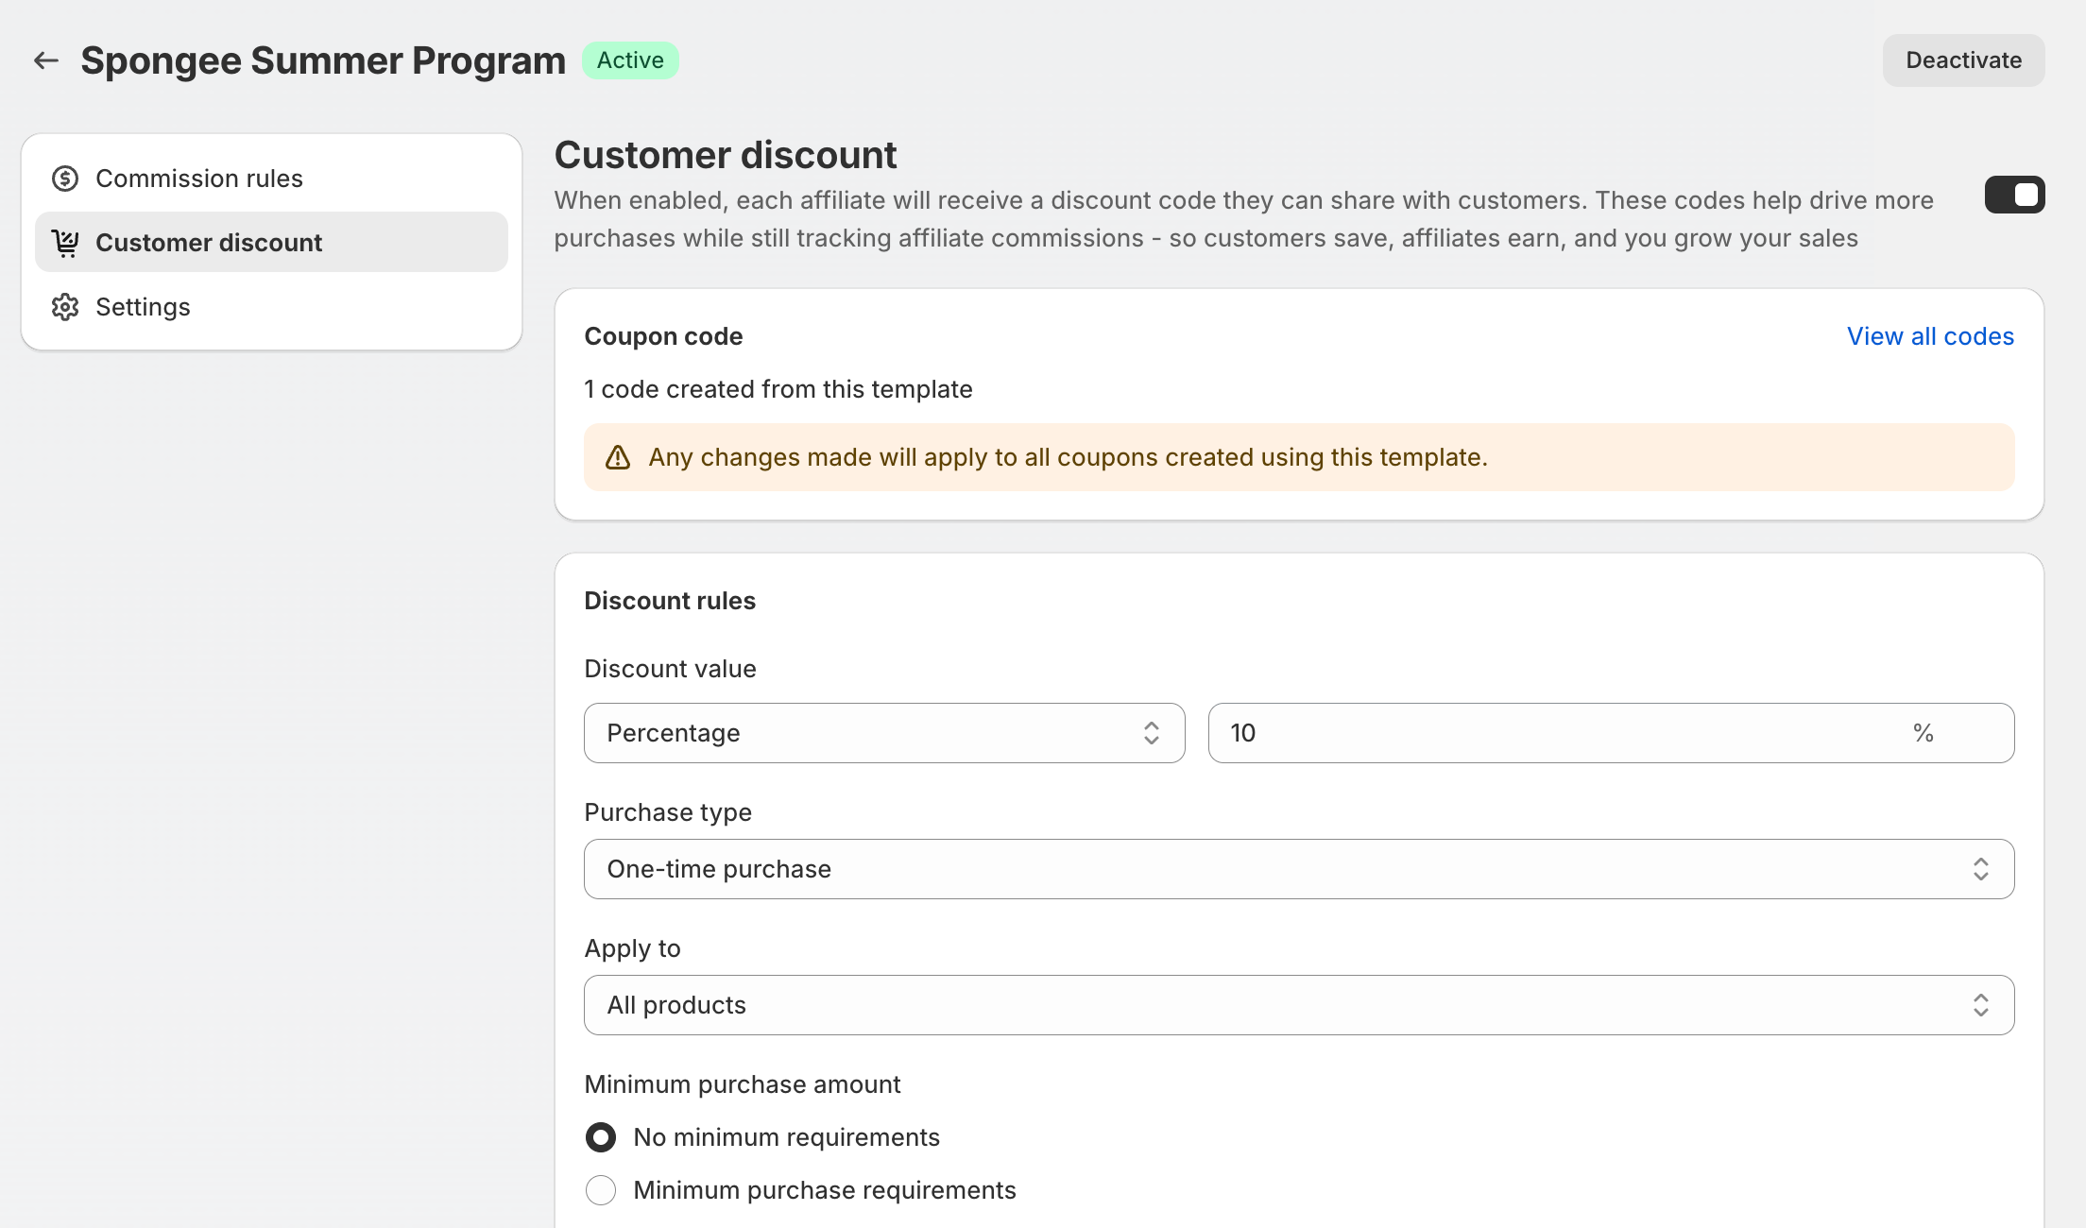Click the Commission rules dollar icon
2086x1228 pixels.
pos(65,179)
